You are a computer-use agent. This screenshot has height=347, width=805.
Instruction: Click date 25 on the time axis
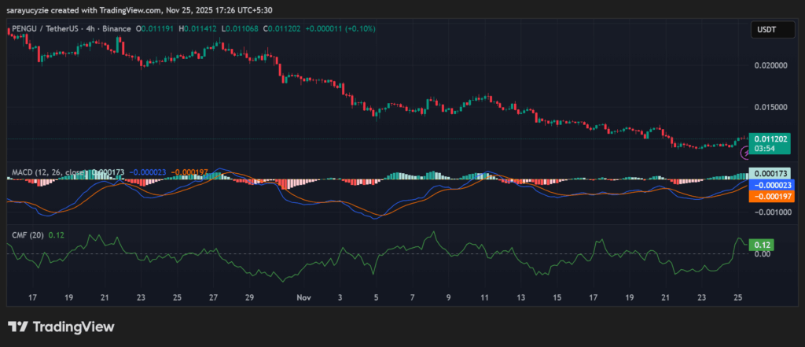[x=737, y=298]
